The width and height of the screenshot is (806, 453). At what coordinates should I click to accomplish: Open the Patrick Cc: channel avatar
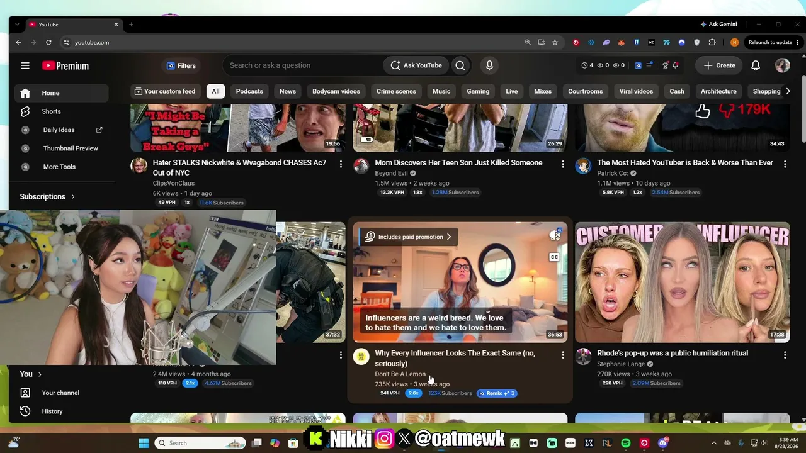point(583,166)
